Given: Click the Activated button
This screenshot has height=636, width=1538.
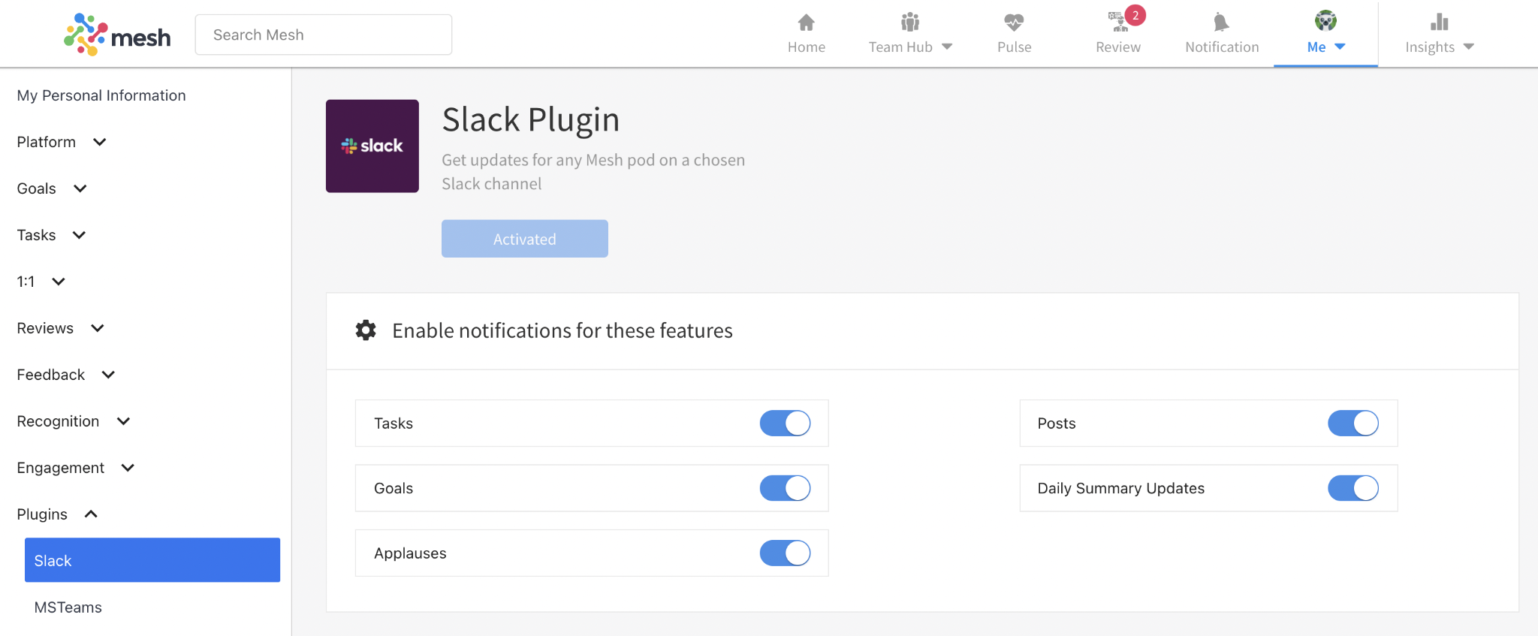Looking at the screenshot, I should [525, 239].
